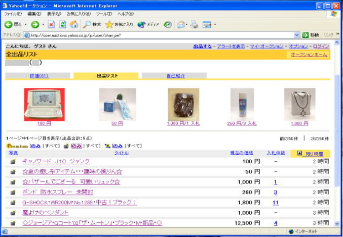
Task: Click the Windows logo throbber
Action: coord(334,14)
